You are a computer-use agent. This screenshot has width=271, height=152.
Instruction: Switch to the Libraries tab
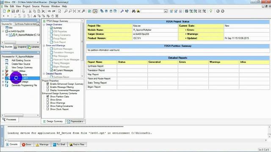click(33, 47)
